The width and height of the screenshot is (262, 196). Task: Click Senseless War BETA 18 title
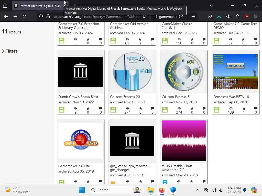click(x=231, y=97)
